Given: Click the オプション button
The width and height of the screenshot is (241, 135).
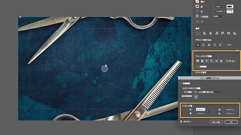Looking at the screenshot, I should click(x=231, y=61).
